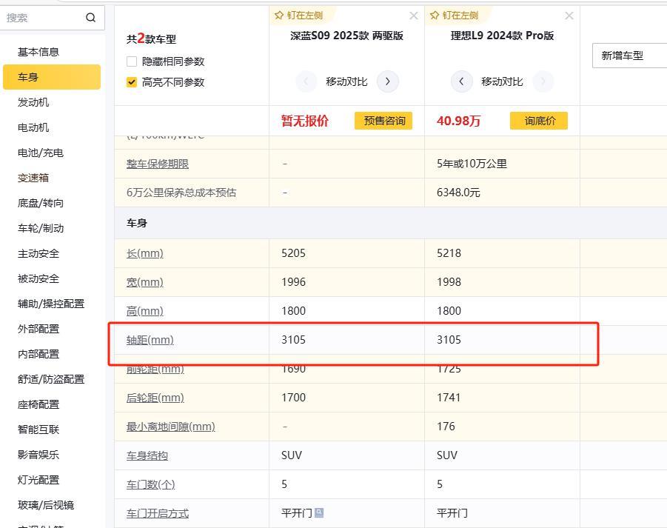Click the 40.98万 price
The height and width of the screenshot is (528, 667).
click(458, 121)
